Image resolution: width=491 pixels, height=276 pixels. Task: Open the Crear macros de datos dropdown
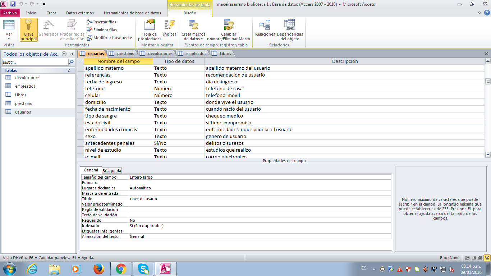193,37
